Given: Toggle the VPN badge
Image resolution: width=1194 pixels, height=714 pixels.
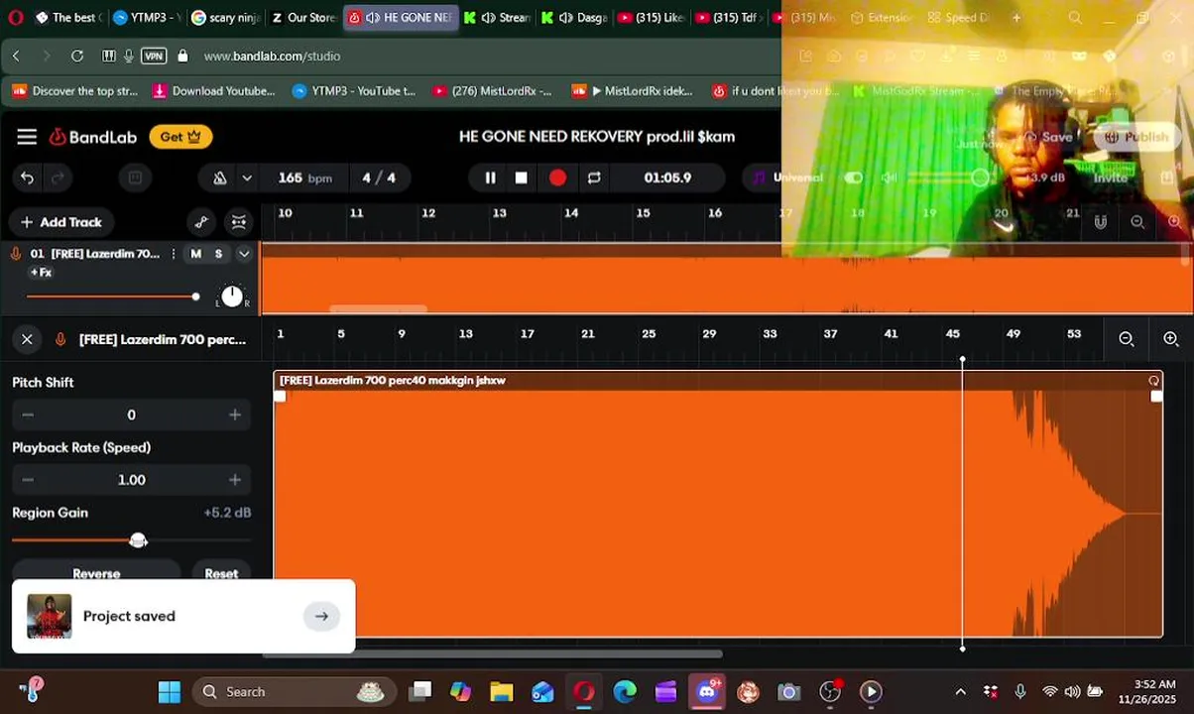Looking at the screenshot, I should point(154,56).
